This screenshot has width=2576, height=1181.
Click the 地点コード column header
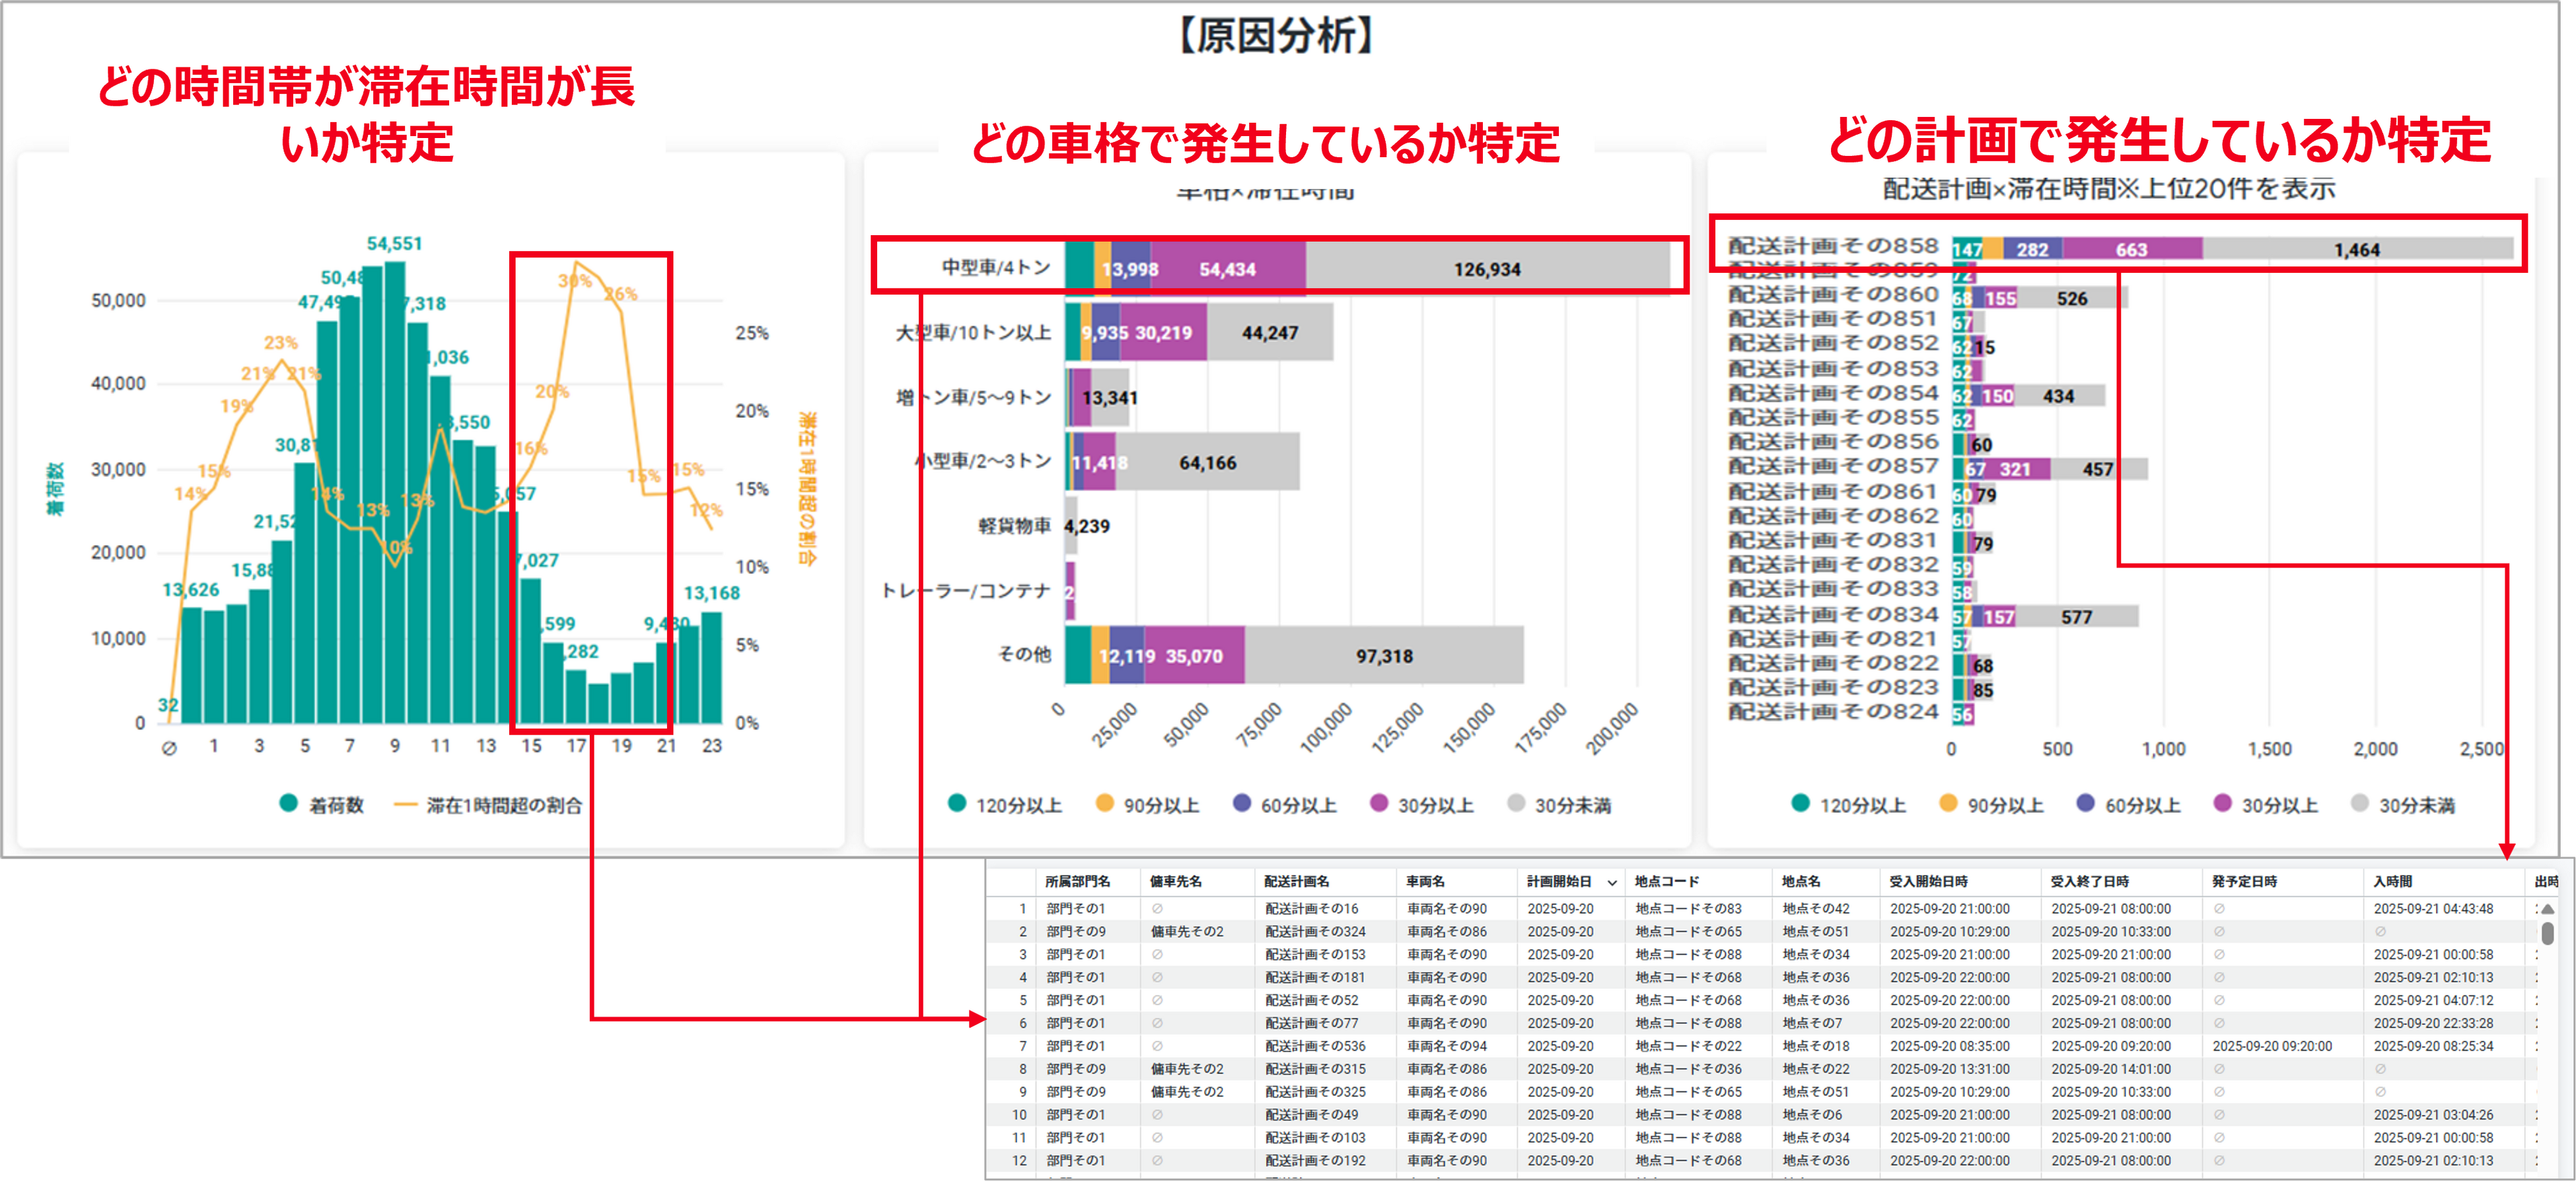click(x=1666, y=881)
